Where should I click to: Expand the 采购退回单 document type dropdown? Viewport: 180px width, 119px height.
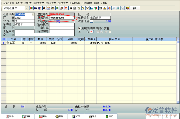[x=26, y=8]
